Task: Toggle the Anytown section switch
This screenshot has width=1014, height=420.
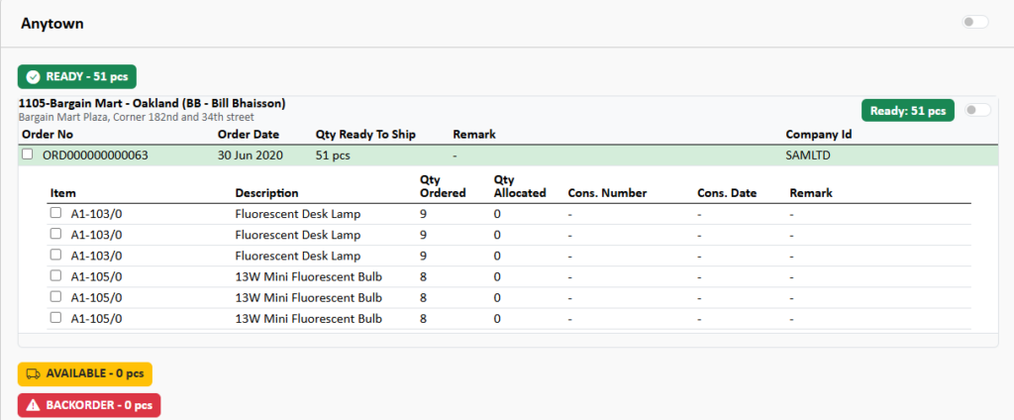Action: click(974, 22)
